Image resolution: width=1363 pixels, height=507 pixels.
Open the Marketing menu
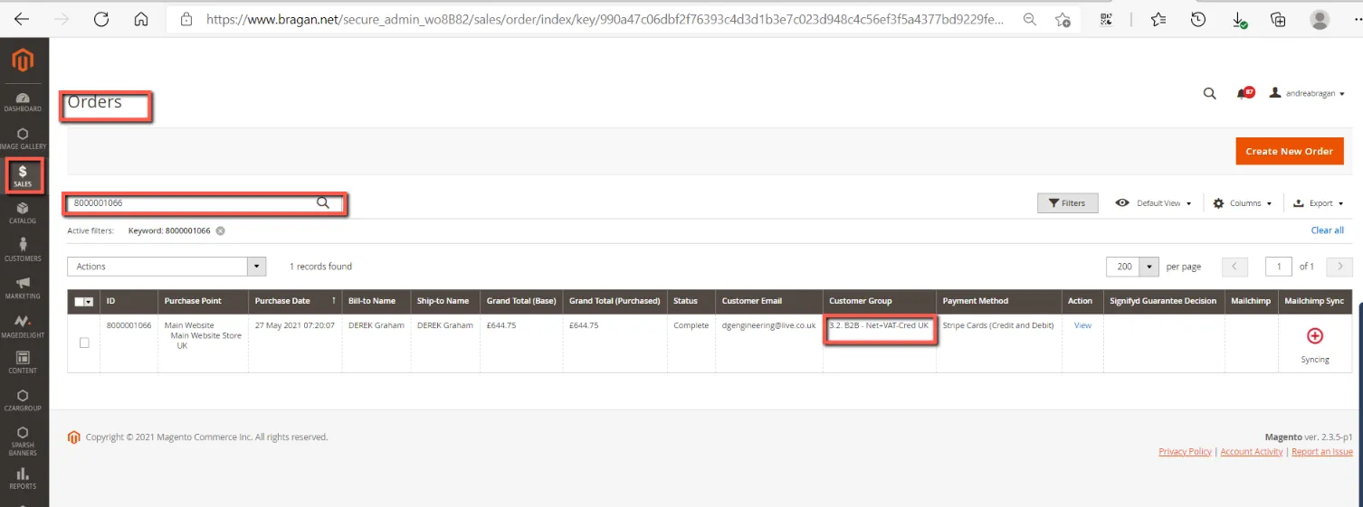(x=23, y=288)
